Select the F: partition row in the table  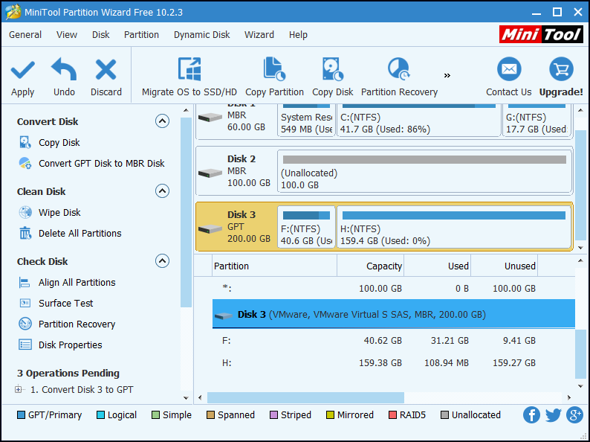tap(394, 341)
